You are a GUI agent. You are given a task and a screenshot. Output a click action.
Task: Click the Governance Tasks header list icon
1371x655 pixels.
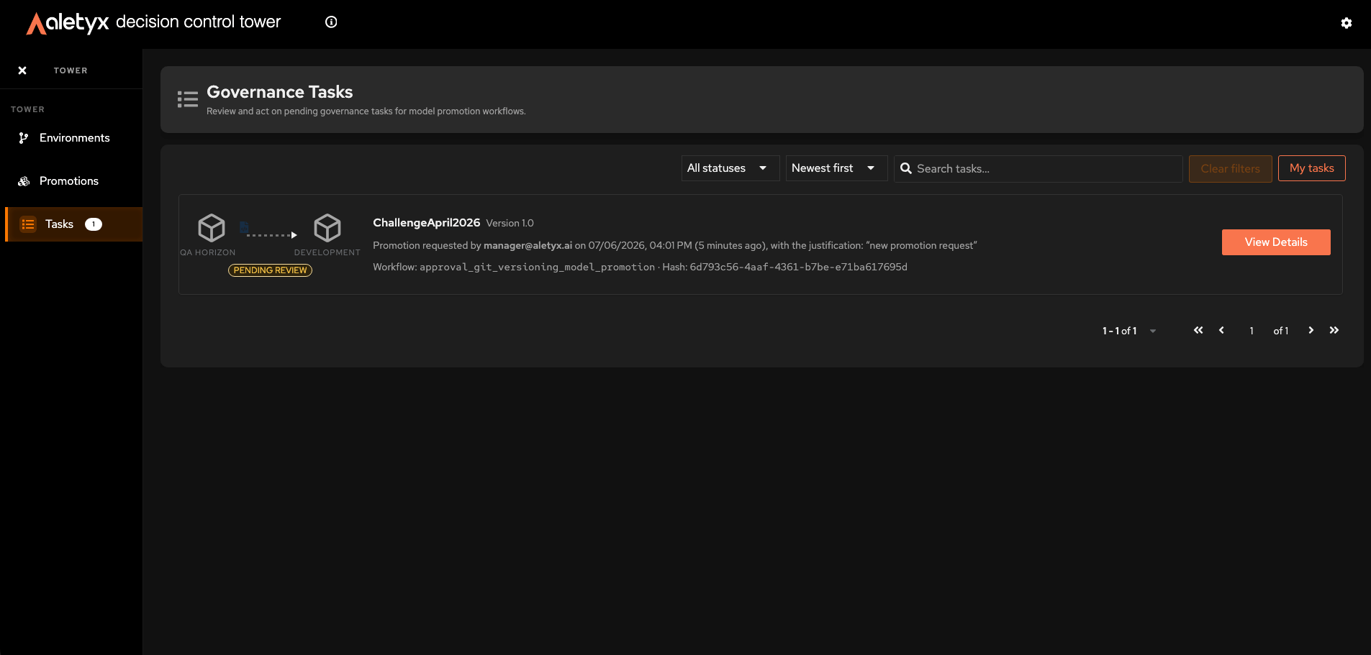[188, 99]
